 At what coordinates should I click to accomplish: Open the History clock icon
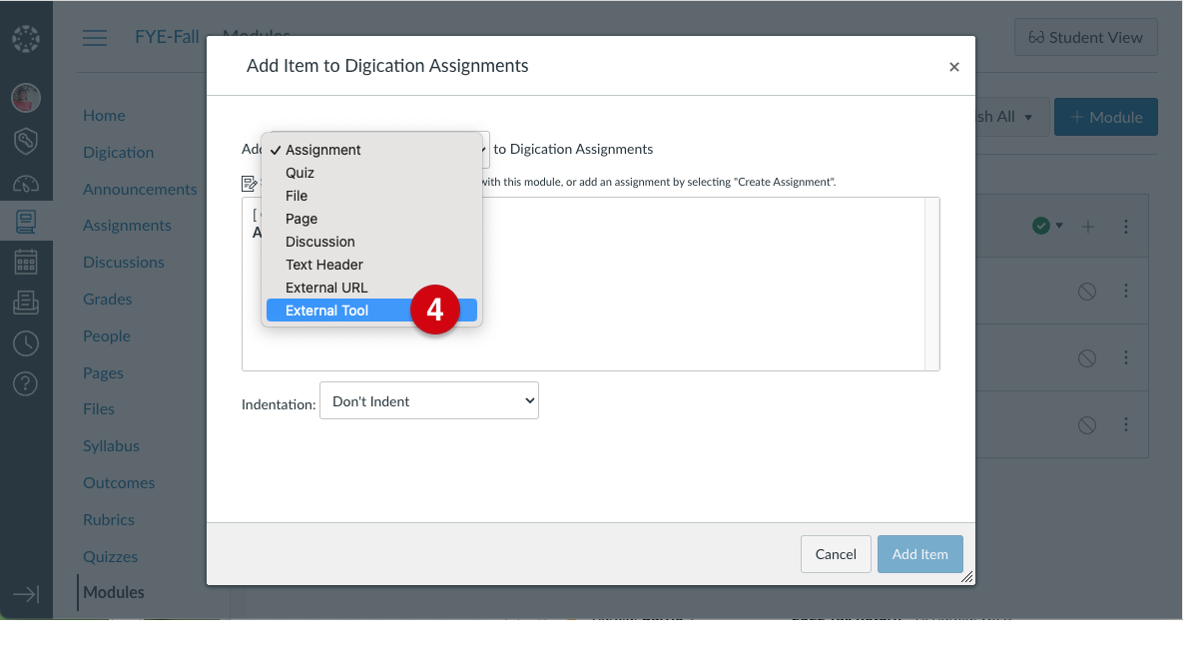pyautogui.click(x=26, y=342)
